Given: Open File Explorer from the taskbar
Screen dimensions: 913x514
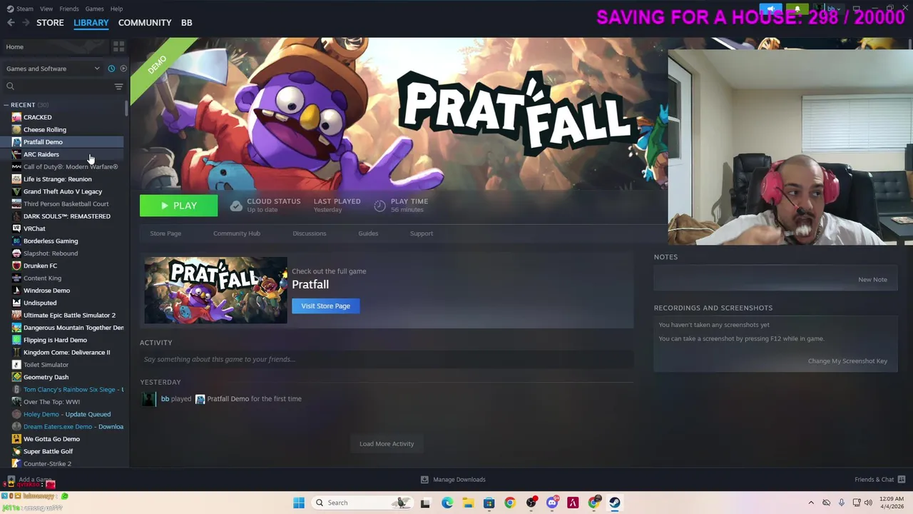Looking at the screenshot, I should coord(468,503).
